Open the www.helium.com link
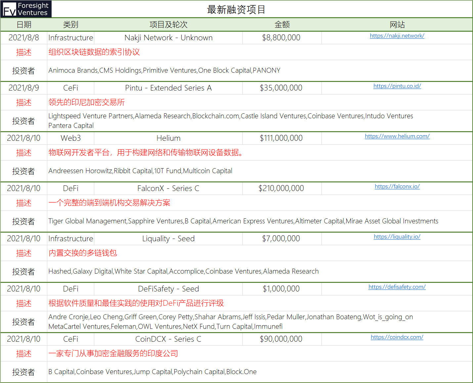The image size is (473, 383). pyautogui.click(x=397, y=136)
